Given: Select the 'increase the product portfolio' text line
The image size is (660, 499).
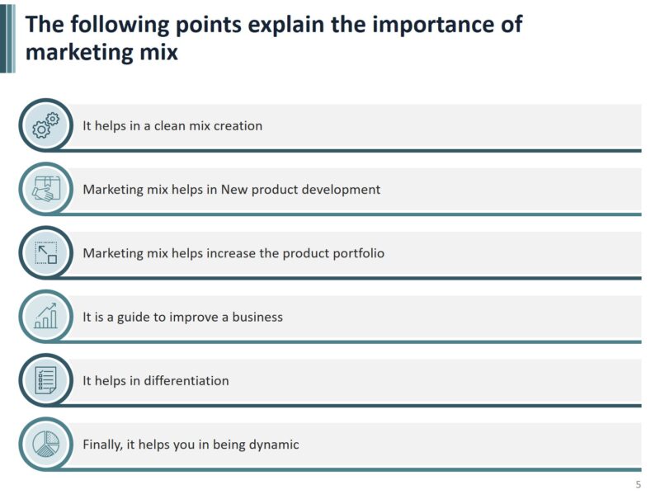Looking at the screenshot, I should [233, 253].
